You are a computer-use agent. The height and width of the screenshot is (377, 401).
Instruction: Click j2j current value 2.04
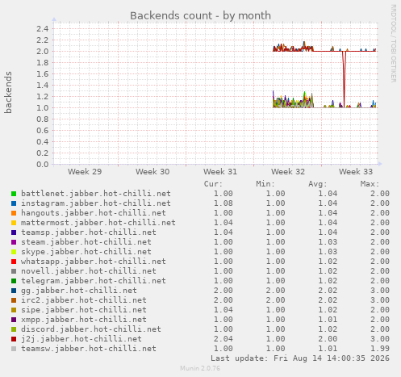(x=223, y=339)
